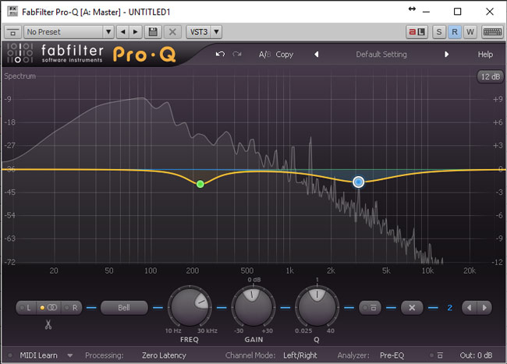Open the Default Setting preset menu
Image resolution: width=507 pixels, height=364 pixels.
point(381,55)
